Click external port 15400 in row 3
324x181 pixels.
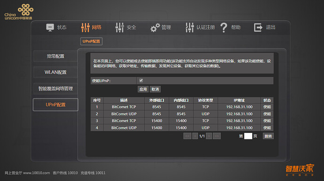pyautogui.click(x=157, y=121)
